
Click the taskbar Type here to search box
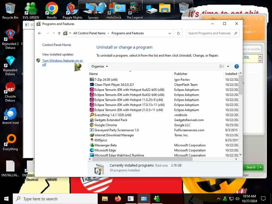point(55,199)
